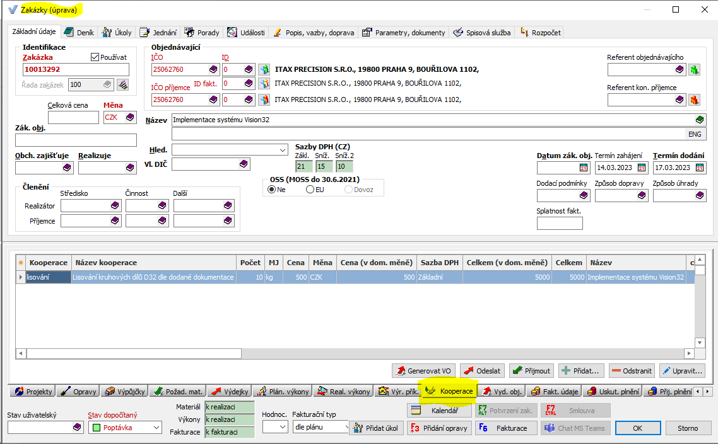Open calendar picker for Termín zahájení

click(x=642, y=168)
